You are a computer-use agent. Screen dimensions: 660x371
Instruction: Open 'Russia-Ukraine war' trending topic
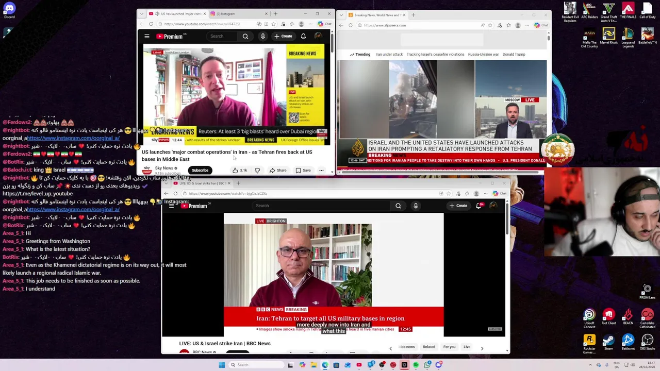[x=483, y=54]
